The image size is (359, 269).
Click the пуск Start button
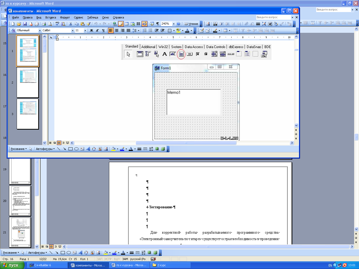(12, 265)
